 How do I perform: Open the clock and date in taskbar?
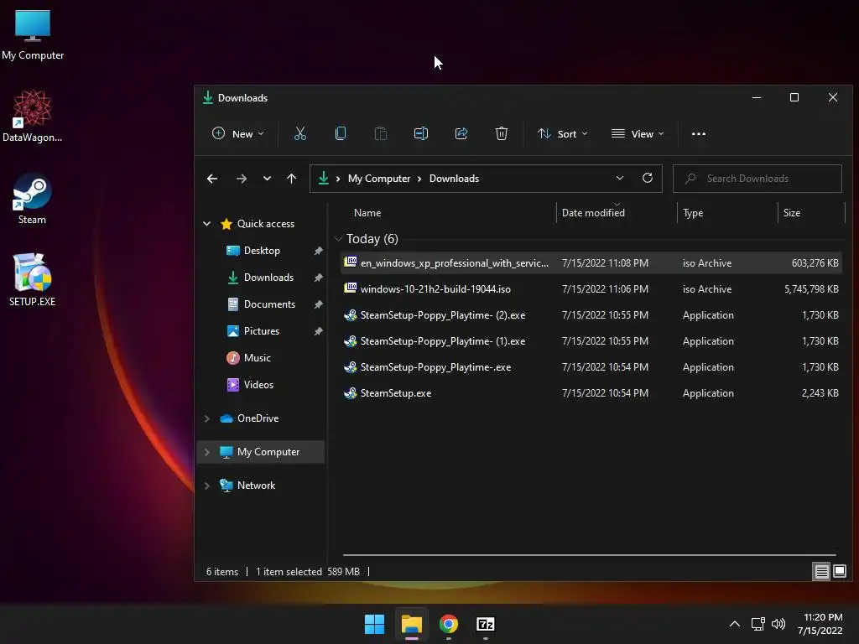820,624
